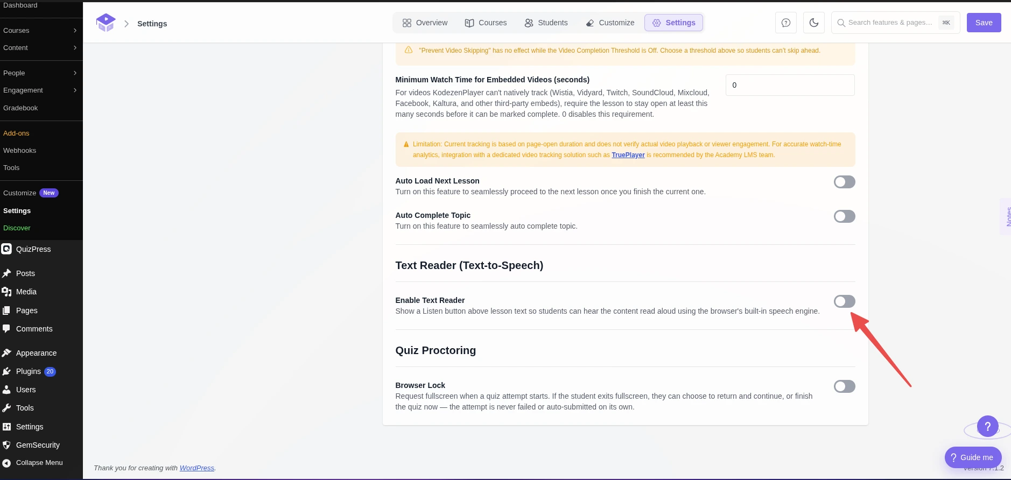The width and height of the screenshot is (1011, 480).
Task: Click the Pages icon in sidebar
Action: coord(6,310)
